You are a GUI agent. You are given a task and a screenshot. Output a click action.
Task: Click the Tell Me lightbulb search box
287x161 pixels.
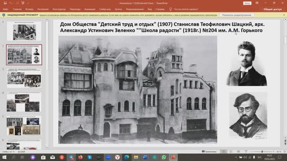coord(184,9)
